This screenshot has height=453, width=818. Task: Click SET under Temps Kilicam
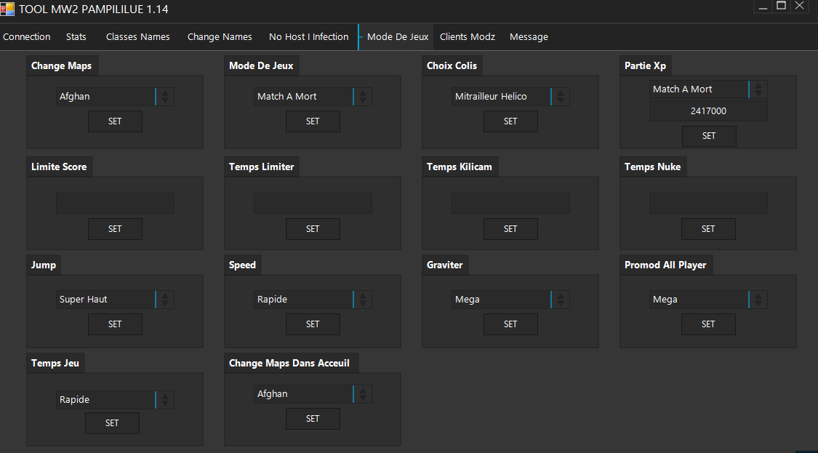point(510,228)
